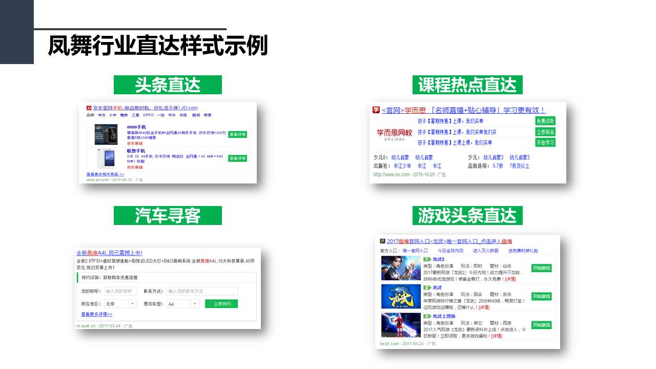This screenshot has width=656, height=369.
Task: Click the 免费试听 button
Action: [x=545, y=121]
